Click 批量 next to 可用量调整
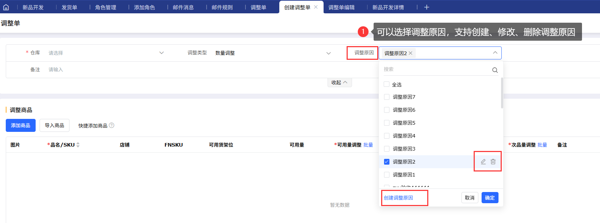The height and width of the screenshot is (223, 600). click(368, 145)
